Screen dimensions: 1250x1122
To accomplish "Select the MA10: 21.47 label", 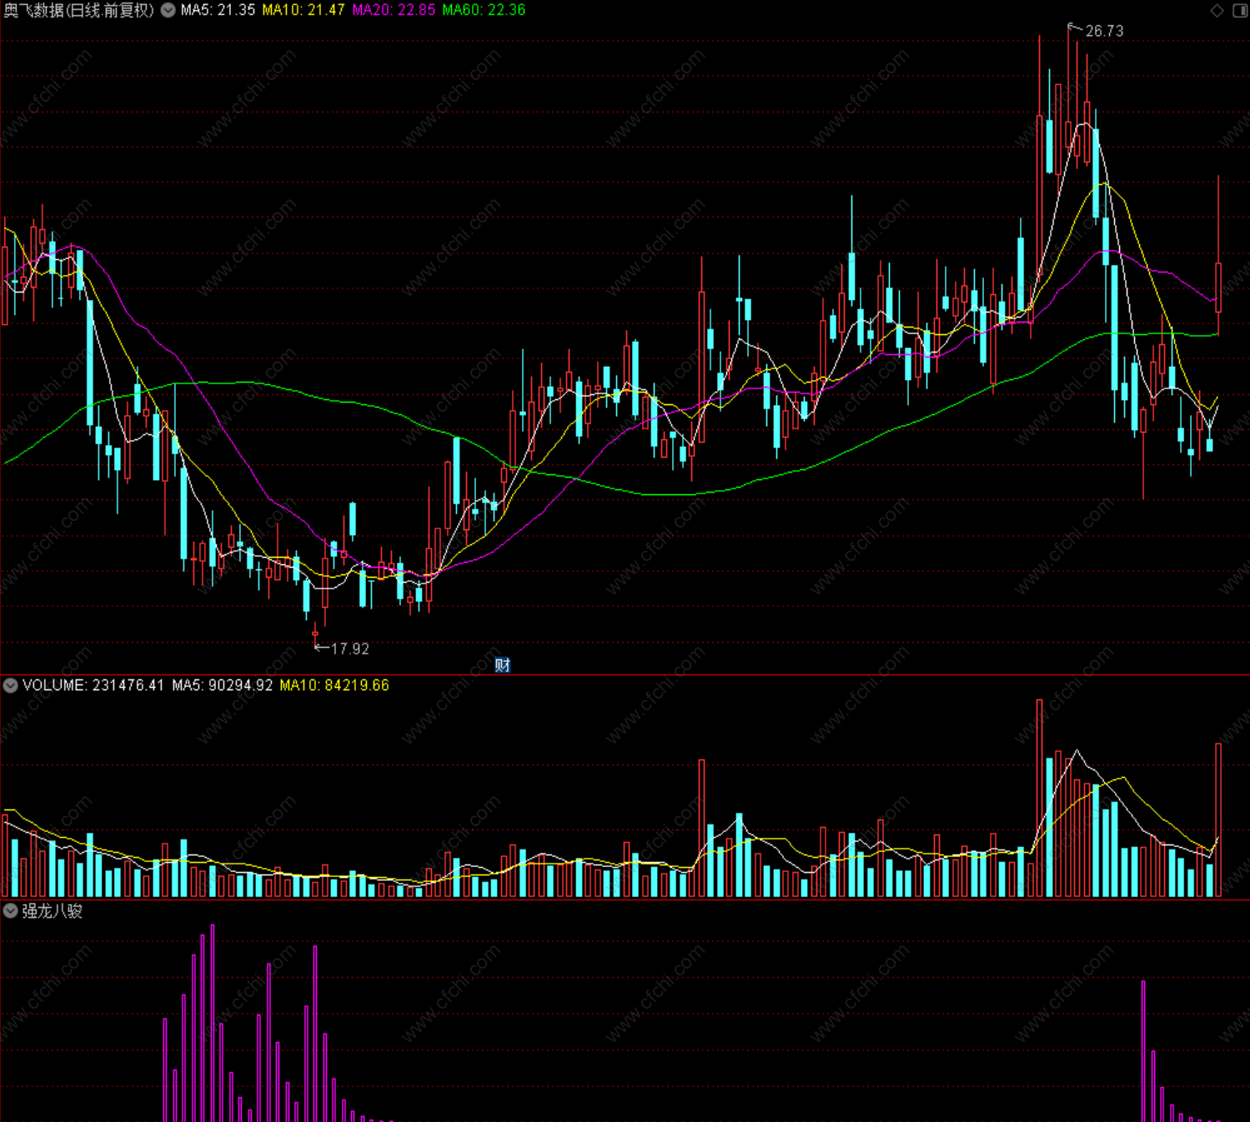I will (304, 10).
